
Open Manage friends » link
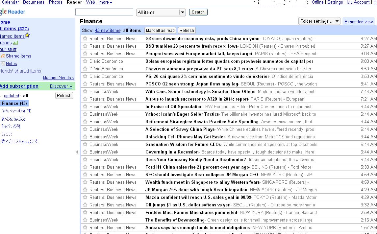[59, 78]
